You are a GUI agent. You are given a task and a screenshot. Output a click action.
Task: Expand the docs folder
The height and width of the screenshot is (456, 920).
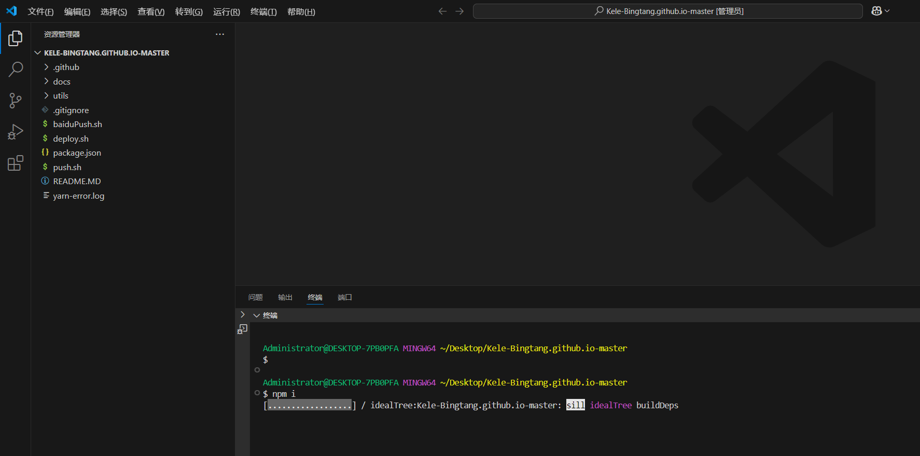click(46, 81)
